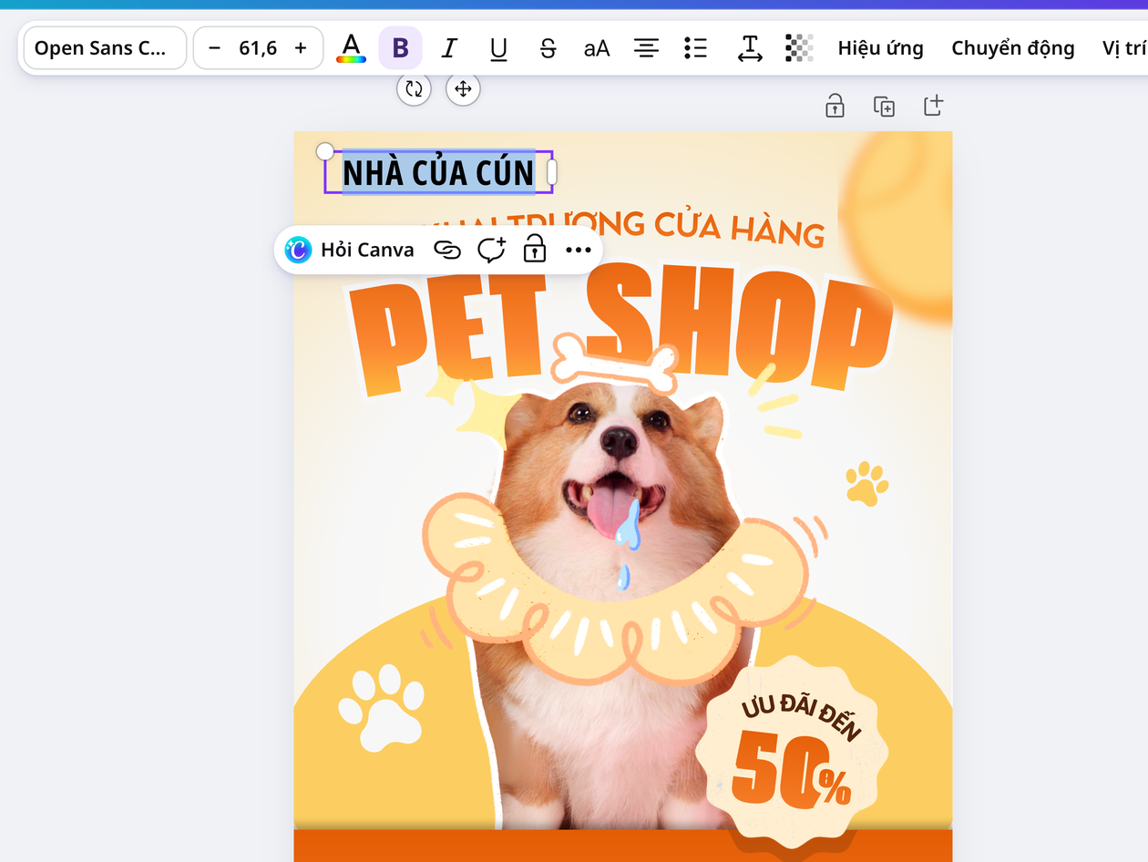Toggle underline formatting
Image resolution: width=1148 pixels, height=862 pixels.
[x=498, y=48]
